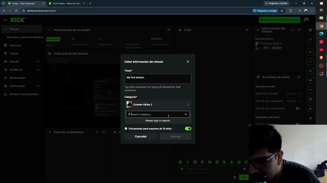Click Inicia la transmisión en directo
Screen dimensions: 327x183
click(279, 20)
